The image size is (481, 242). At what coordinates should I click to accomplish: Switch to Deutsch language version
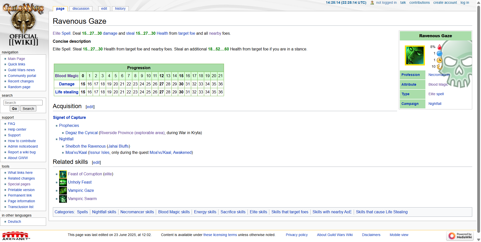(14, 222)
